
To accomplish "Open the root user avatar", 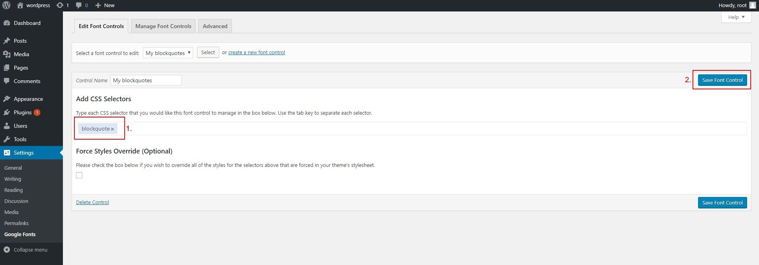I will point(752,5).
